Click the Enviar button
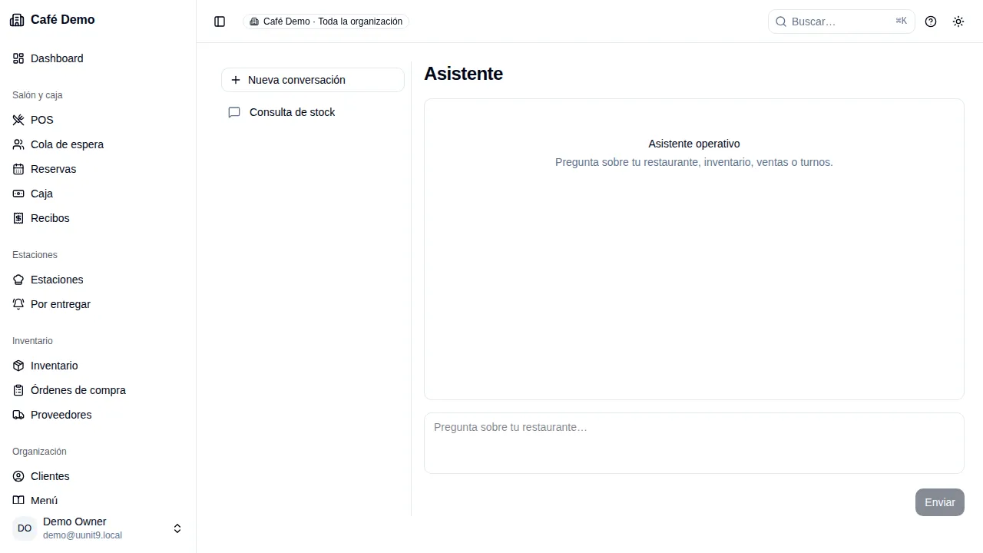This screenshot has width=983, height=553. coord(940,502)
